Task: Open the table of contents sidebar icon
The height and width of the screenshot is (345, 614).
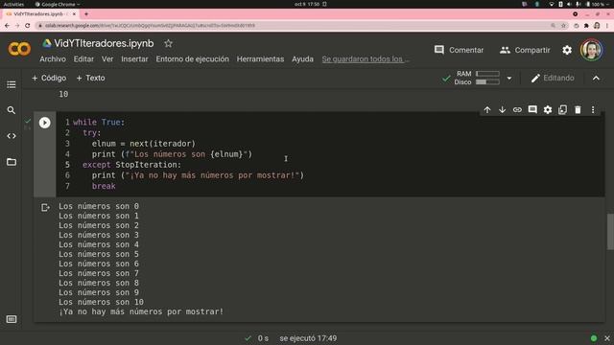Action: pyautogui.click(x=12, y=84)
